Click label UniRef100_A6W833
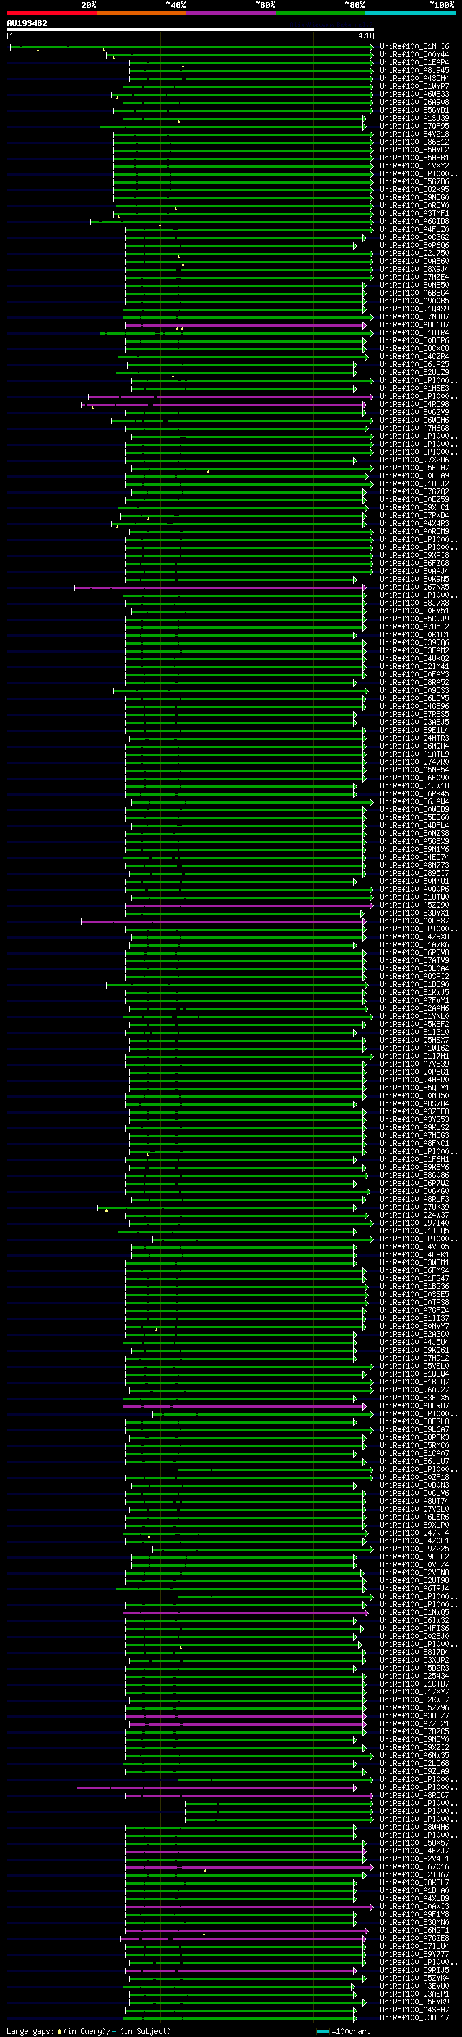 [x=414, y=95]
